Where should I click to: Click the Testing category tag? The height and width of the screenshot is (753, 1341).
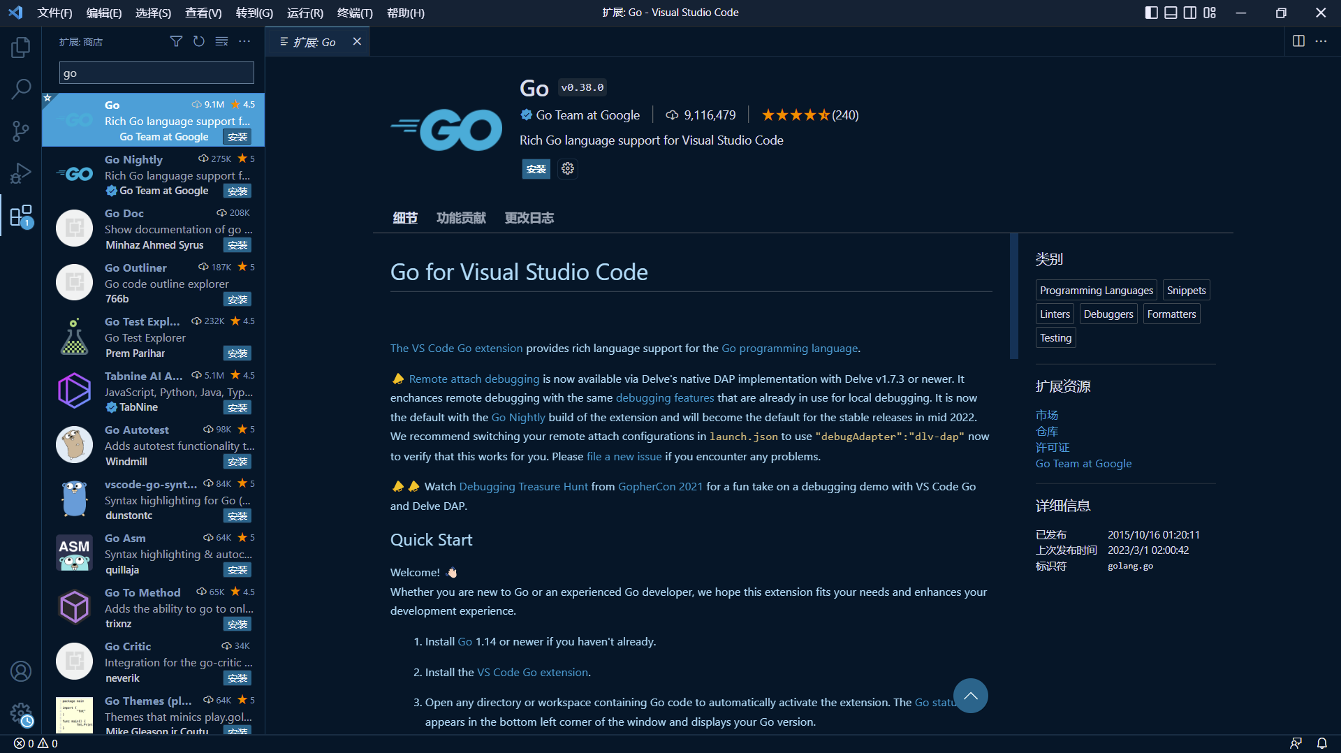pyautogui.click(x=1055, y=338)
